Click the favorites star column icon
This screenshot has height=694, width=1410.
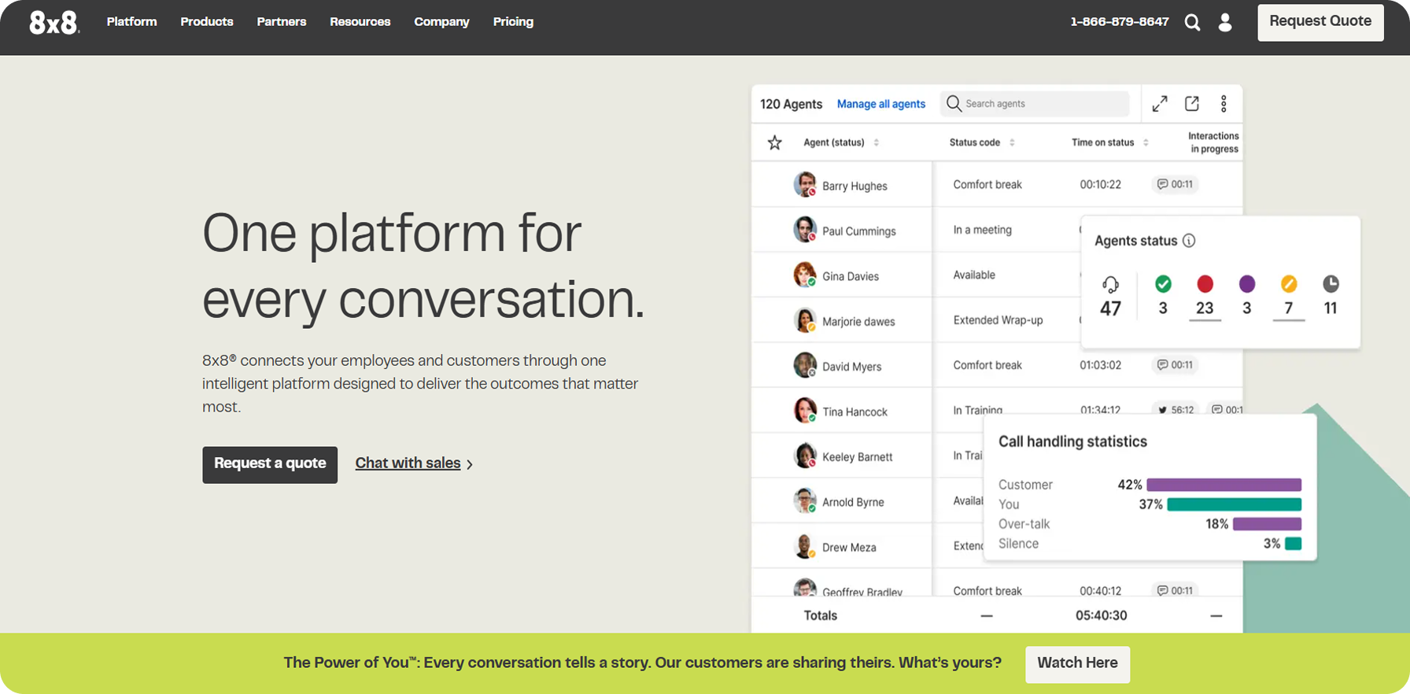click(775, 142)
